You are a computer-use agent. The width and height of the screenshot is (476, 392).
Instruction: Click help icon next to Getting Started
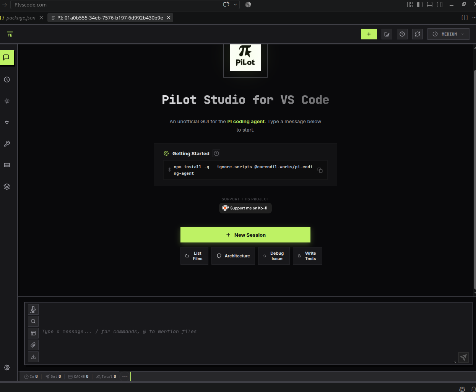point(216,153)
